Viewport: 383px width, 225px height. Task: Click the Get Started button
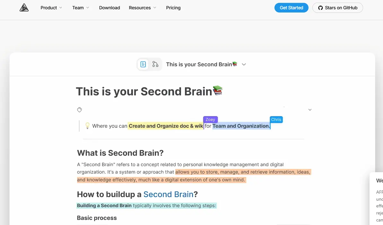tap(292, 8)
